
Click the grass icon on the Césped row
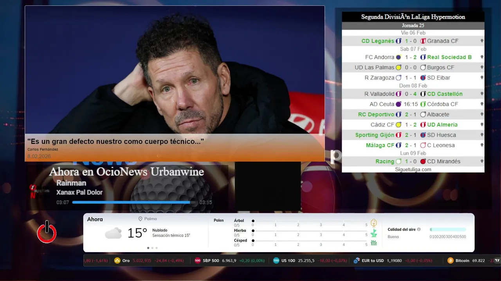pyautogui.click(x=374, y=243)
